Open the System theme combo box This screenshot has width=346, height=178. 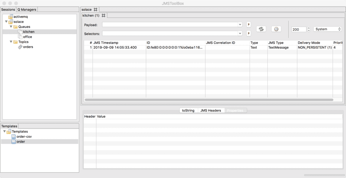point(327,29)
